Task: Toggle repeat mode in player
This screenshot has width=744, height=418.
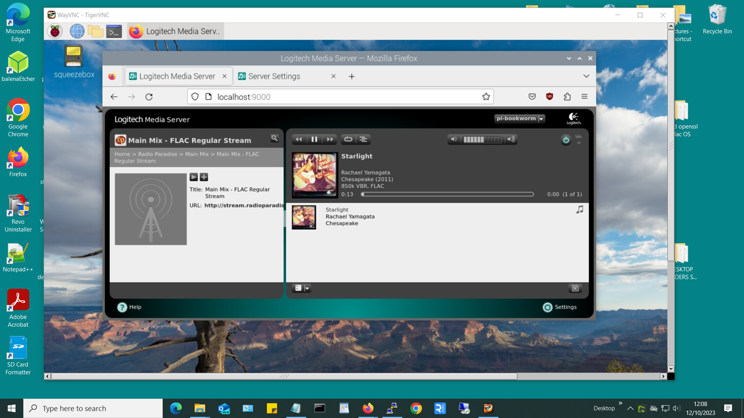Action: 348,139
